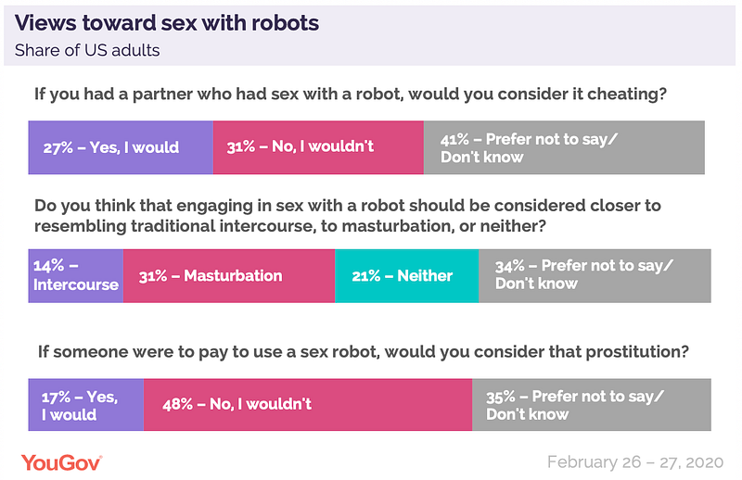The height and width of the screenshot is (480, 742).
Task: Click the gray "35% – Prefer not to say" segment
Action: (x=592, y=405)
